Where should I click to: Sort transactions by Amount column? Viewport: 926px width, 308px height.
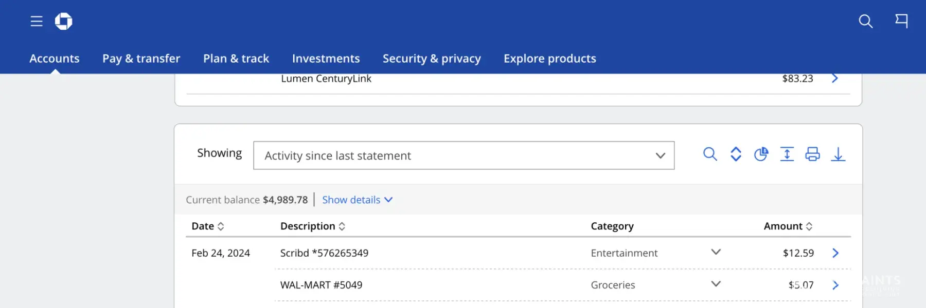[788, 226]
